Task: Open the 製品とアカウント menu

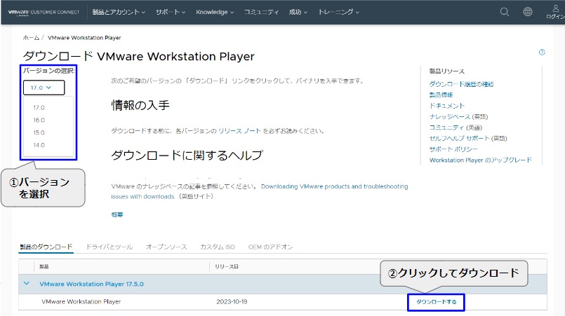Action: click(119, 12)
